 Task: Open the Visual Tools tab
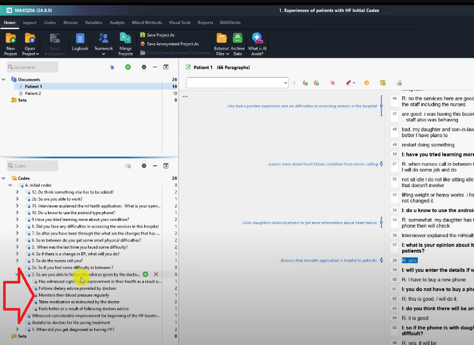(x=180, y=23)
